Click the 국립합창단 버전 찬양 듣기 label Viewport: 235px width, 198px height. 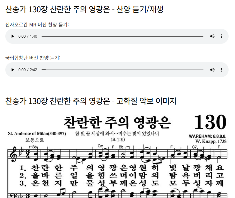(33, 58)
